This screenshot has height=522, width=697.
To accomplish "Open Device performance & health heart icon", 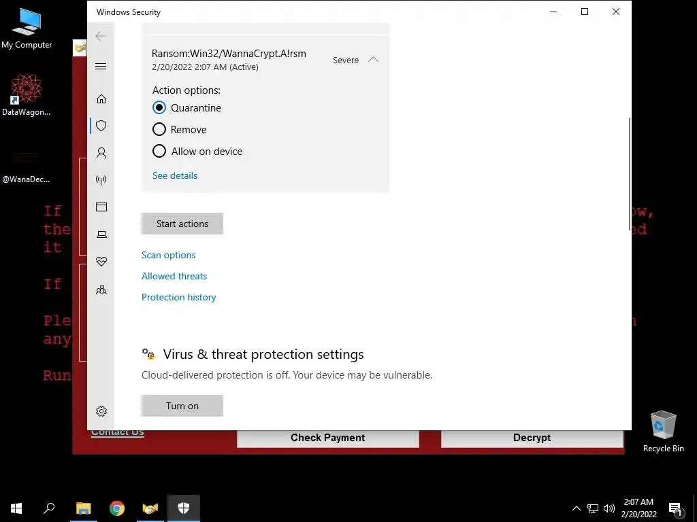I will (101, 262).
